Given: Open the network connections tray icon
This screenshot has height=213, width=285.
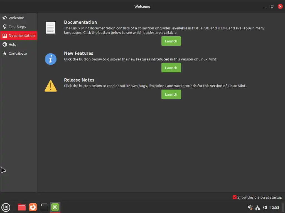Looking at the screenshot, I should point(257,207).
